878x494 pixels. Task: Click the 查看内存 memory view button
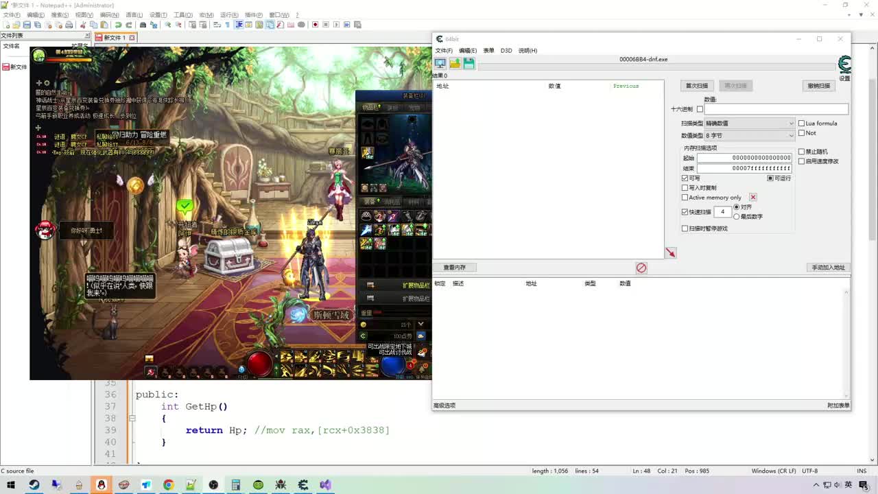[x=454, y=268]
